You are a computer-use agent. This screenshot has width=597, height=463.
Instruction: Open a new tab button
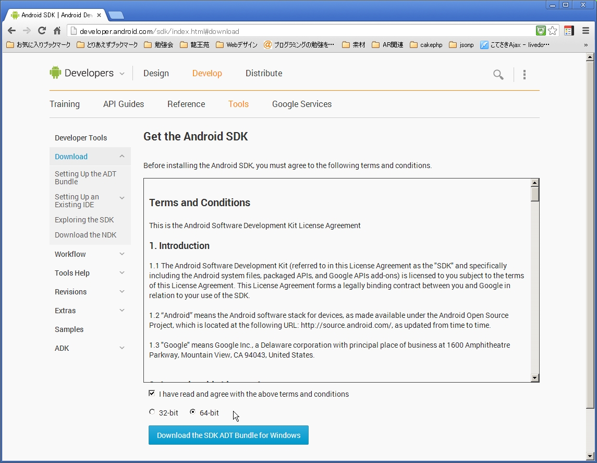(x=116, y=15)
